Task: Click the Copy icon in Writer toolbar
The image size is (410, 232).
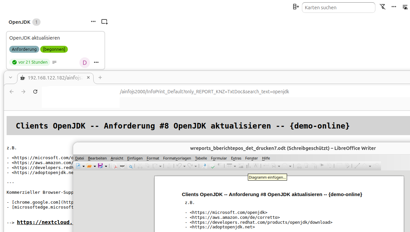Action: pos(148,166)
